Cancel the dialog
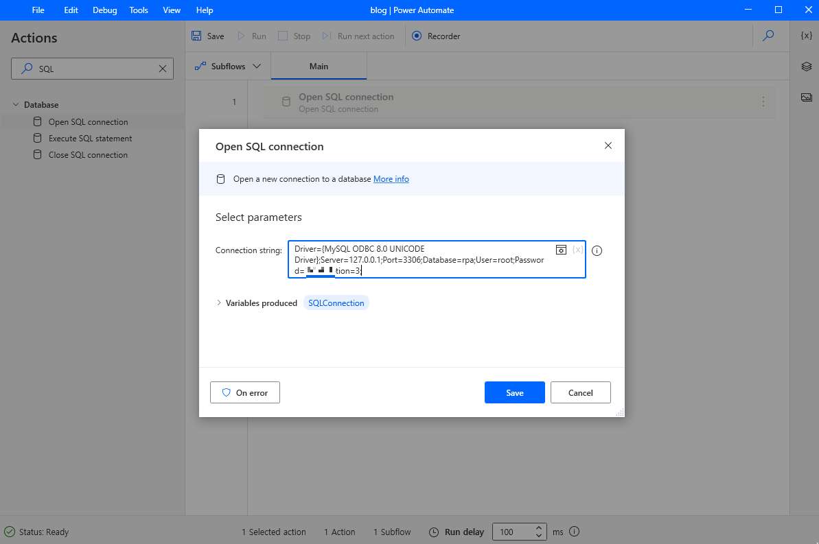Image resolution: width=819 pixels, height=544 pixels. pyautogui.click(x=580, y=392)
